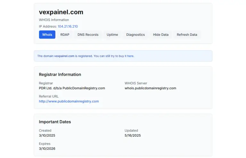Click vexpainel.com link in the notice banner
The height and width of the screenshot is (158, 246).
64,56
